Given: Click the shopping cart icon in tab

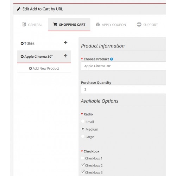Looking at the screenshot, I should [55, 24].
